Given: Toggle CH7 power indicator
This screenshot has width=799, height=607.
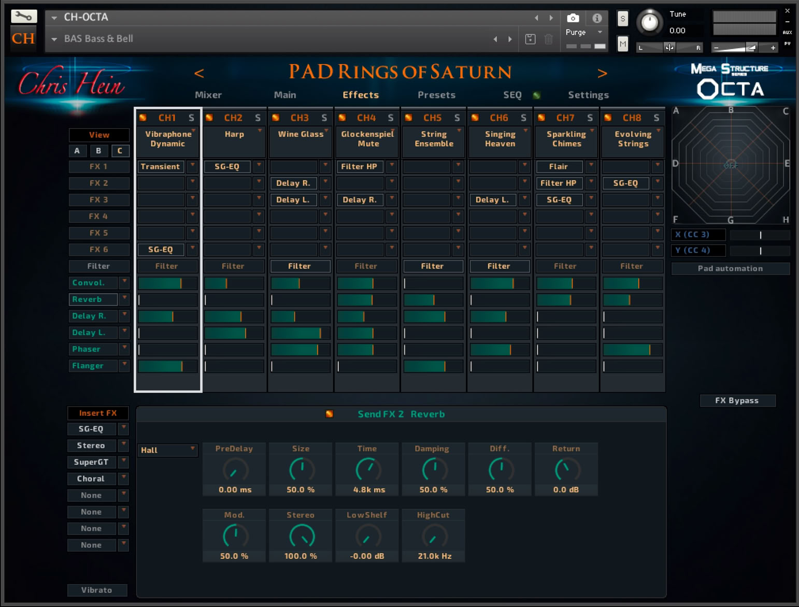Looking at the screenshot, I should (541, 118).
